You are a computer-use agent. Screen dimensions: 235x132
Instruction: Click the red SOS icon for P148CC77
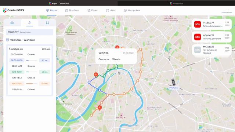point(198,24)
